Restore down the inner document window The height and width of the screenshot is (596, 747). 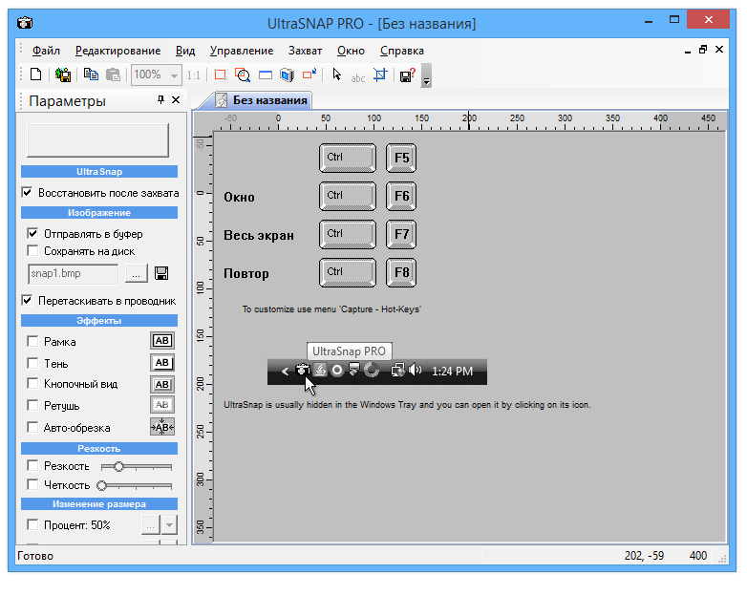pyautogui.click(x=703, y=50)
